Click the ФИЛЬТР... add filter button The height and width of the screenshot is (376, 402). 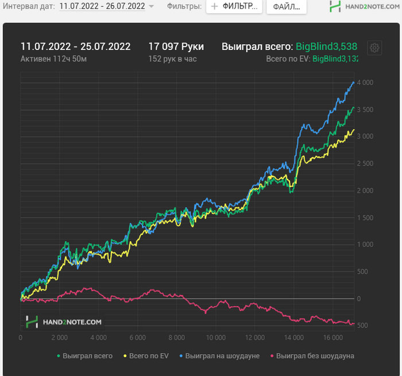tap(234, 6)
